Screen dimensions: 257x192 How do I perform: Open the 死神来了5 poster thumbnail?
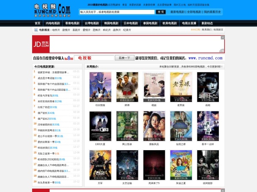point(154,165)
